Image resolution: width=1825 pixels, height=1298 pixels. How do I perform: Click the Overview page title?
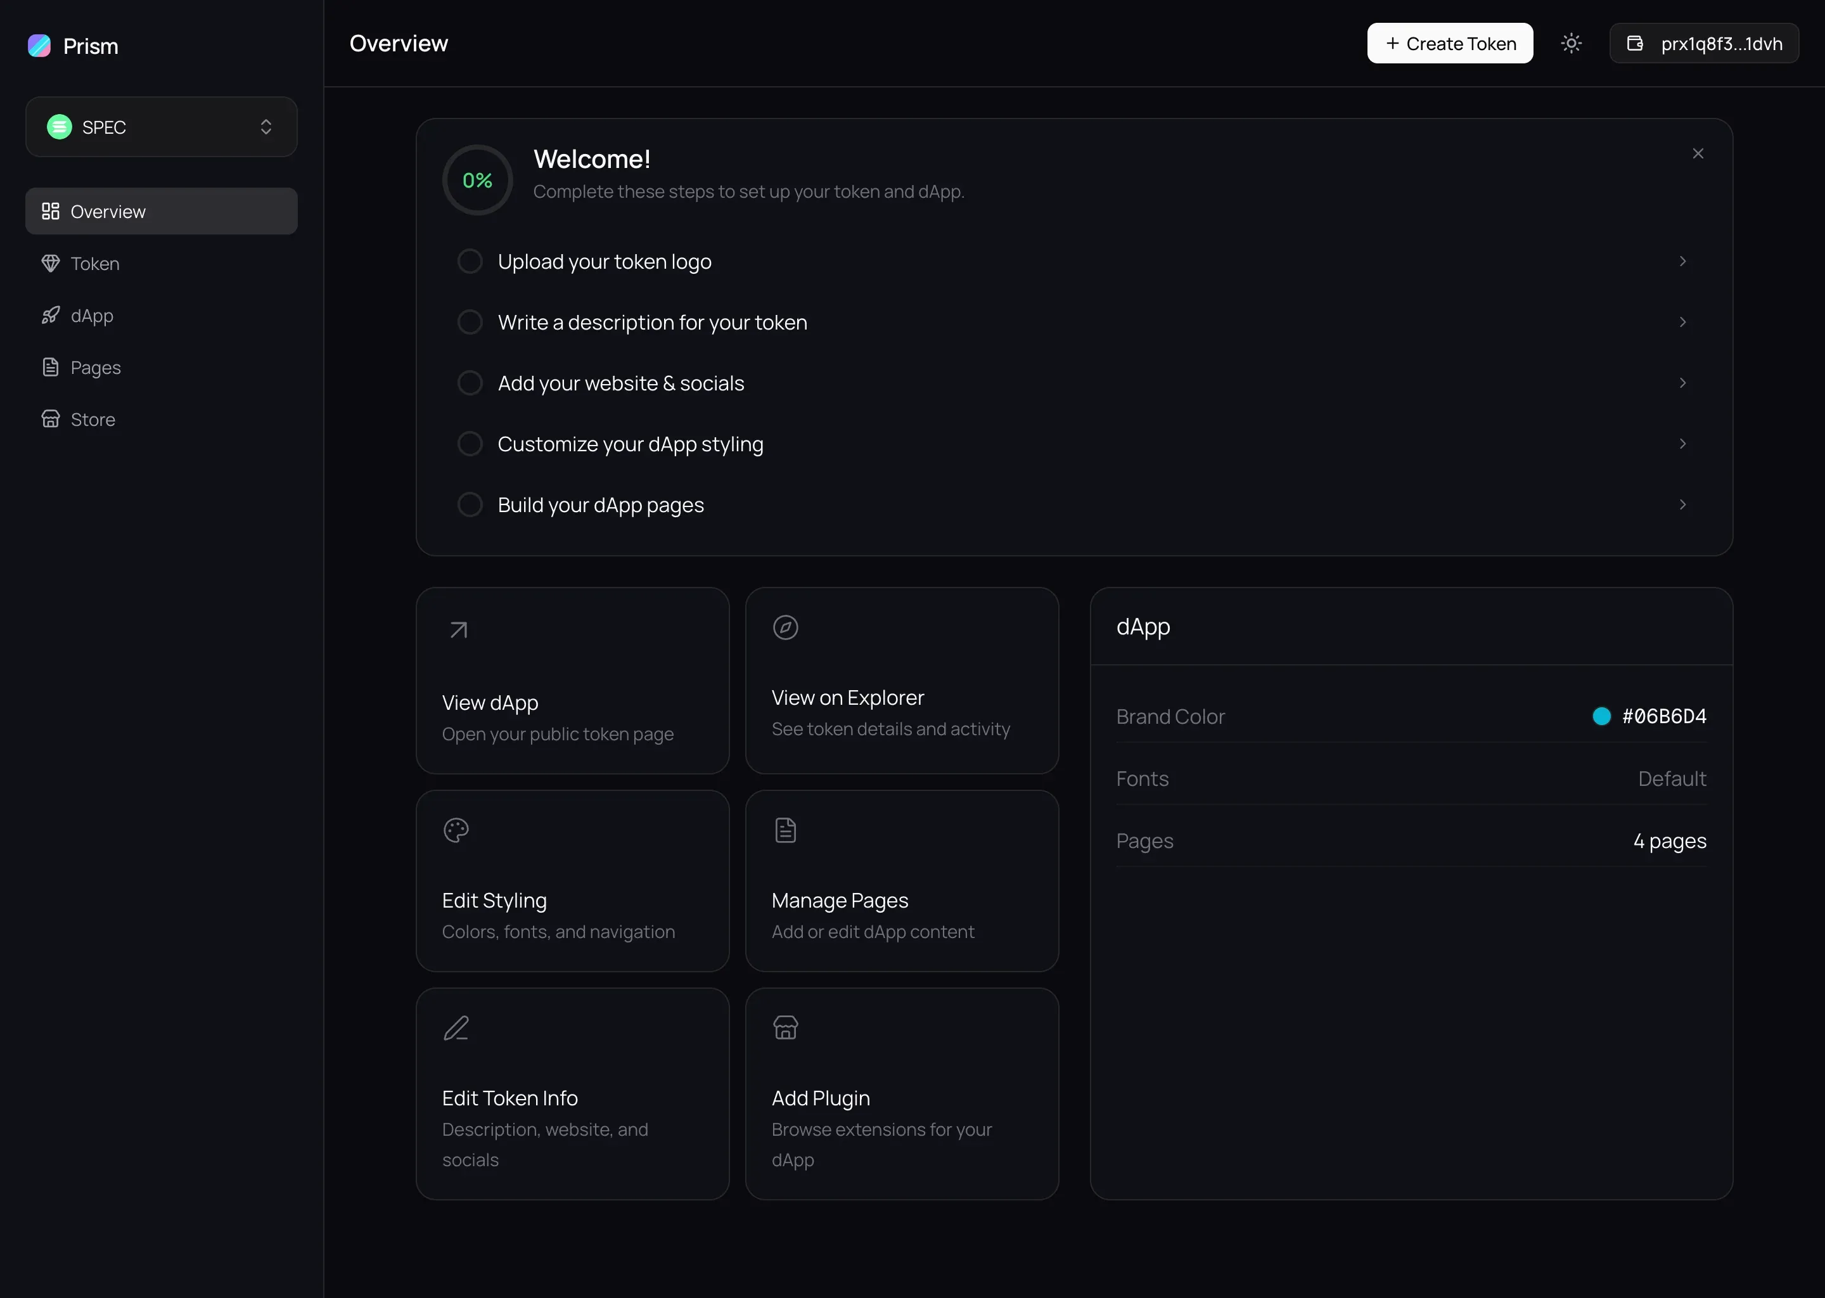[399, 43]
